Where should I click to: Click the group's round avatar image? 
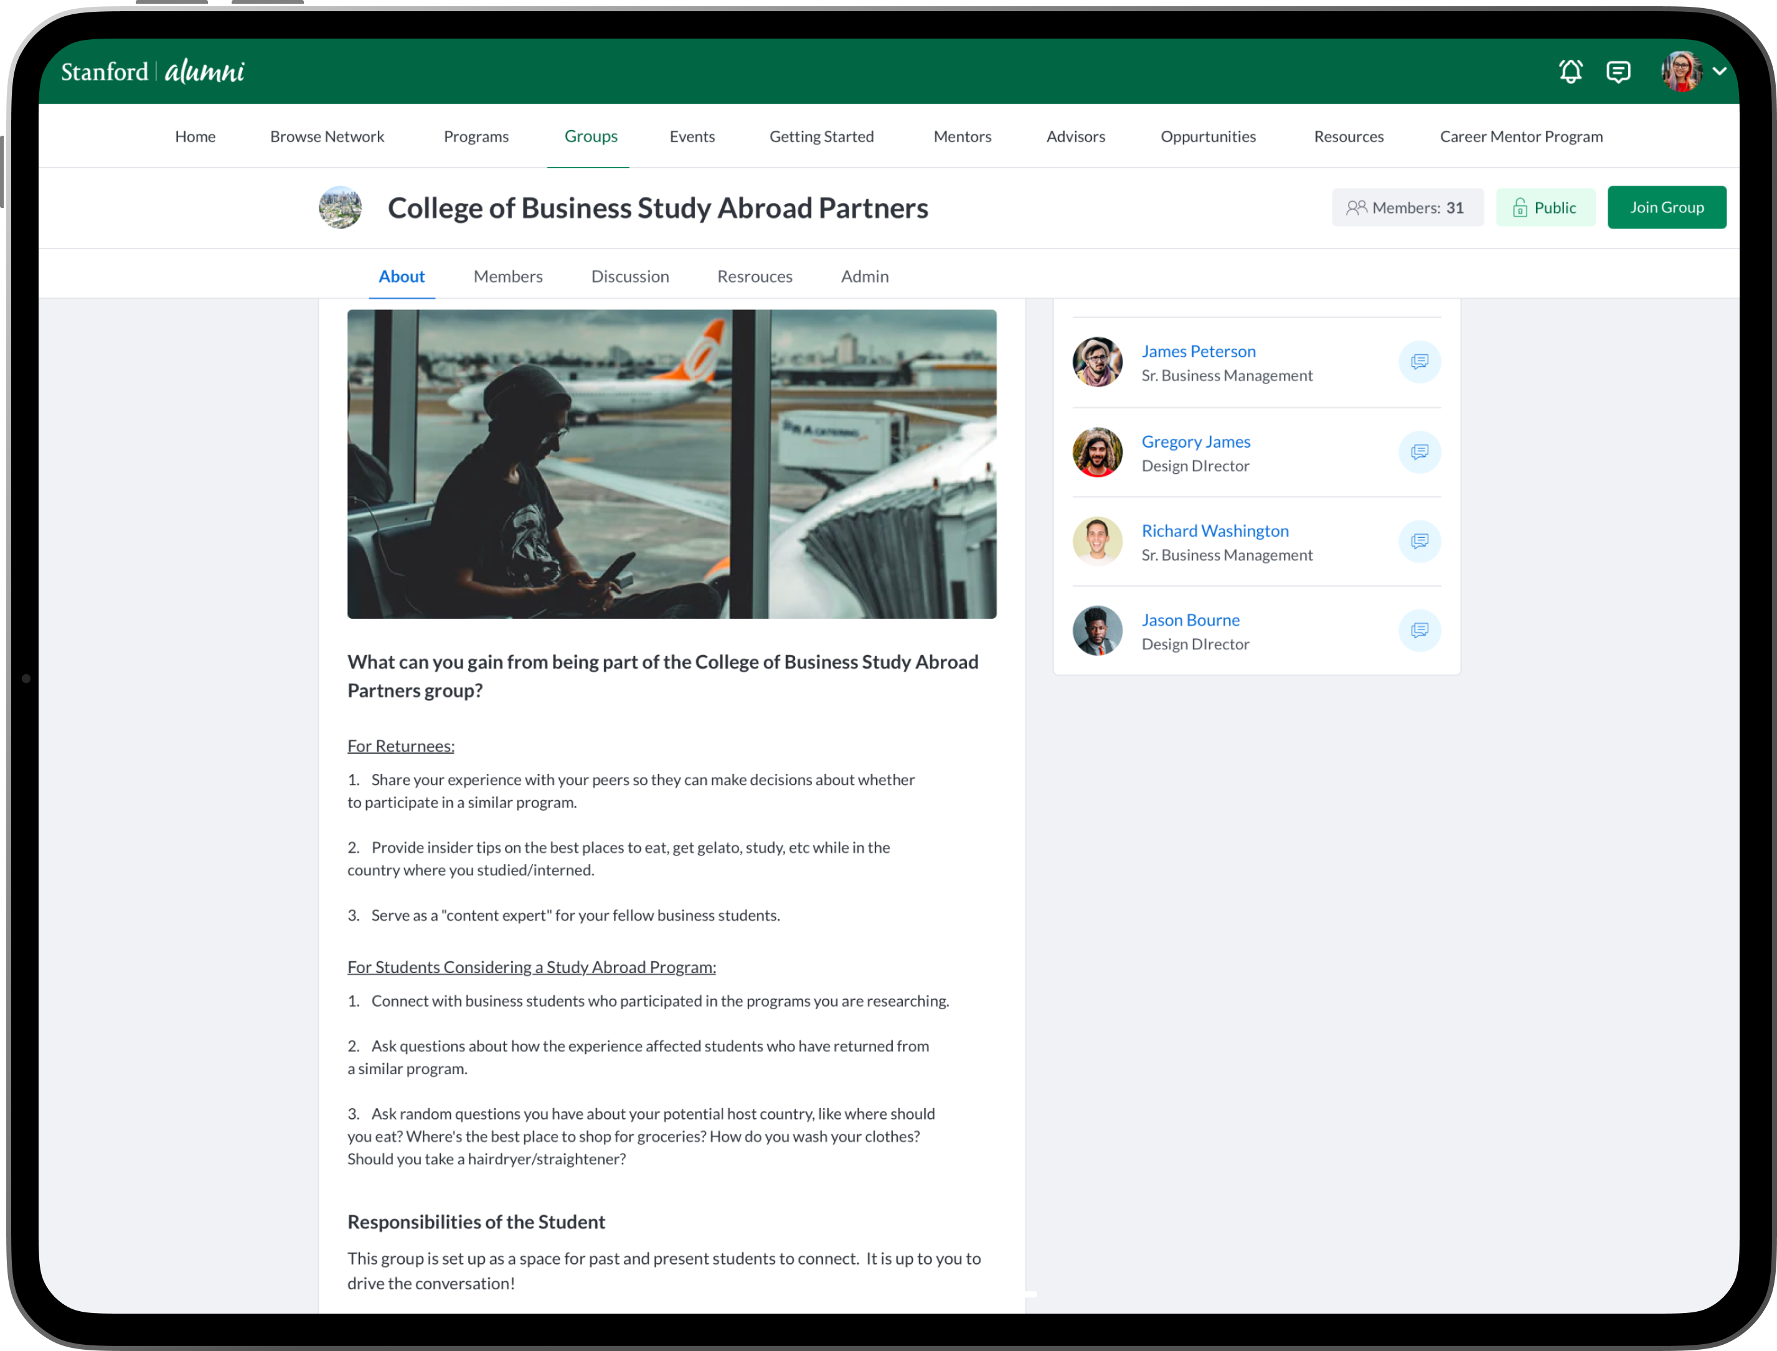pyautogui.click(x=340, y=207)
